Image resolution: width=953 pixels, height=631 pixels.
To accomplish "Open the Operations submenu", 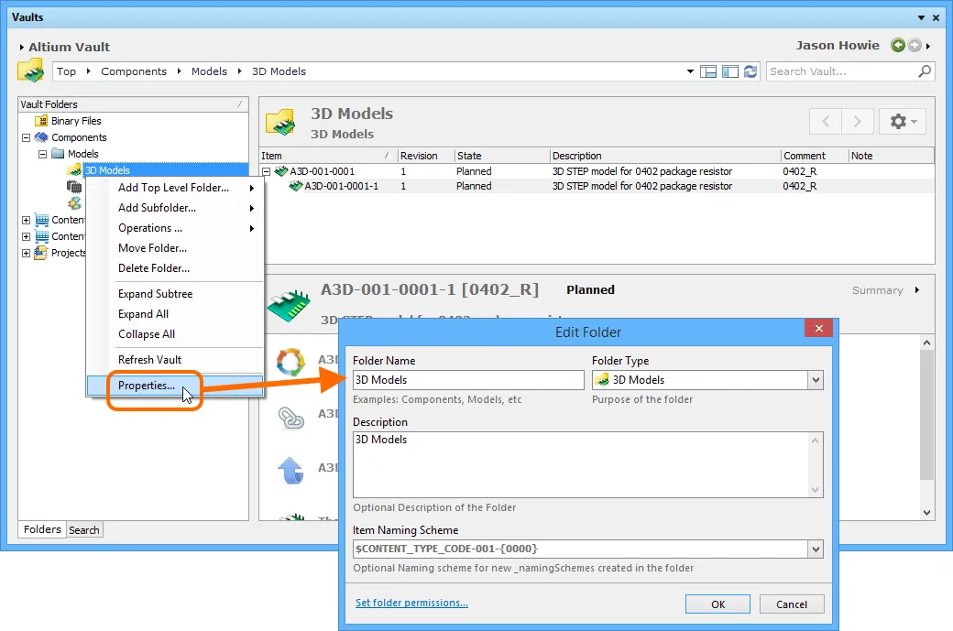I will 175,228.
